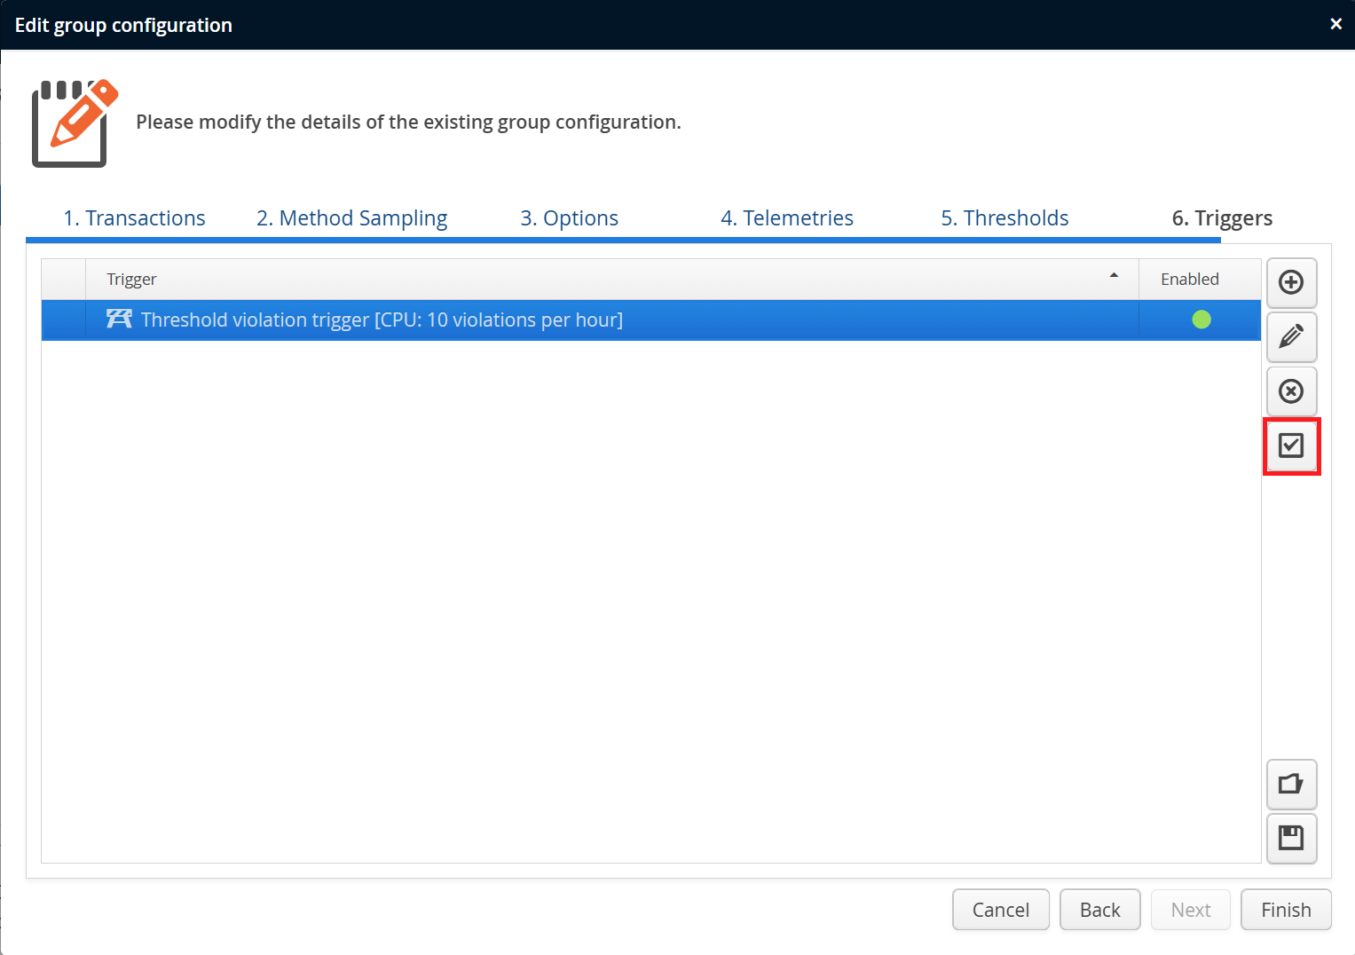
Task: Edit selected trigger with pencil icon
Action: (1291, 336)
